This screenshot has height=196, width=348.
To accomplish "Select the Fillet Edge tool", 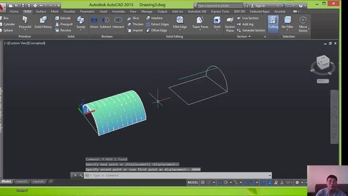I will 180,22.
